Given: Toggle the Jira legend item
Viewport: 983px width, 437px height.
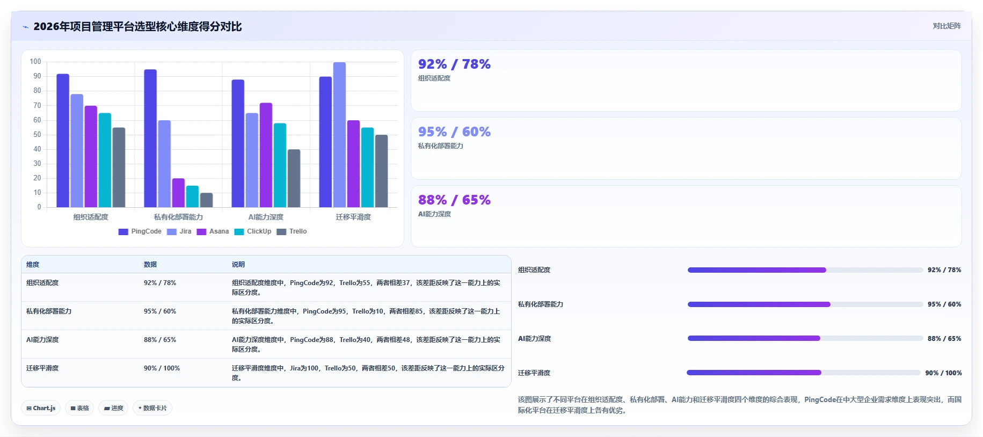Looking at the screenshot, I should 179,231.
